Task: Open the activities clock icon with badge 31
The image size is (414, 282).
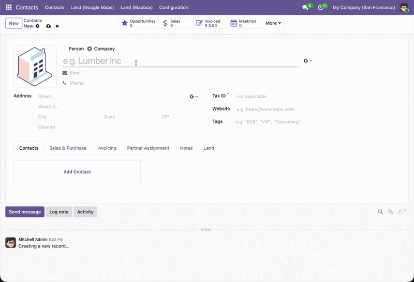Action: (x=322, y=7)
